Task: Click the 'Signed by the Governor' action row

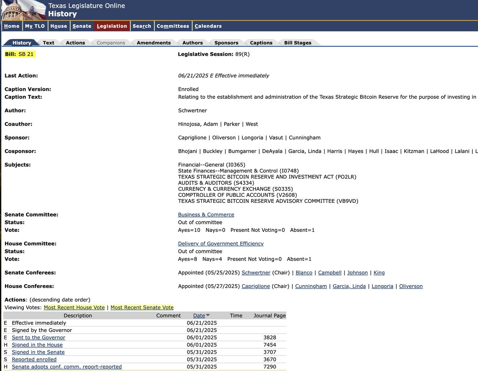Action: [x=145, y=330]
